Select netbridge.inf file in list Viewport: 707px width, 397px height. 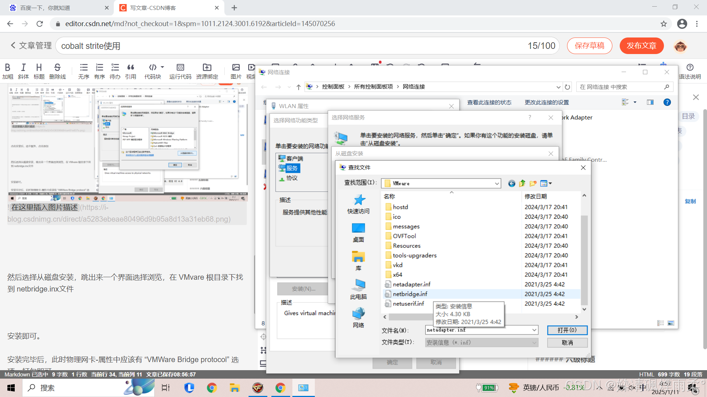tap(410, 294)
